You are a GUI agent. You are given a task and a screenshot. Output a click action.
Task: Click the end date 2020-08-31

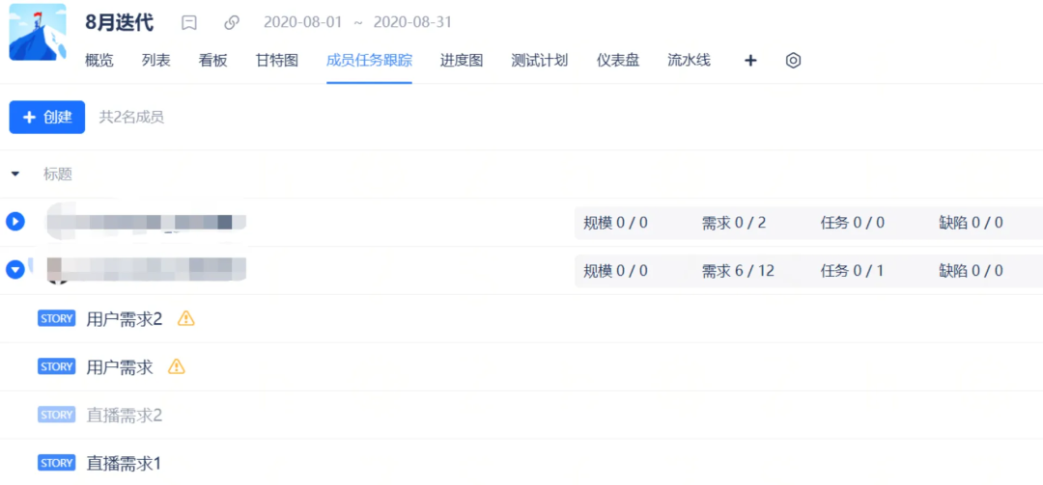(412, 22)
